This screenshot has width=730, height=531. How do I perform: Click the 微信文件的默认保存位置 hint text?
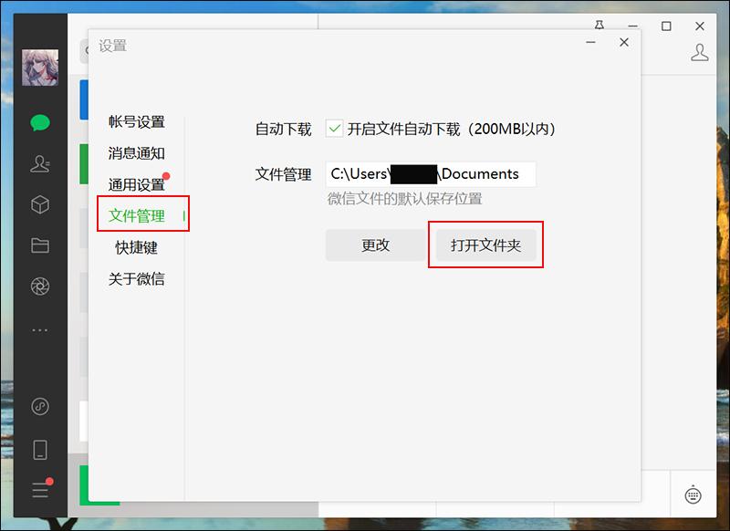point(404,199)
